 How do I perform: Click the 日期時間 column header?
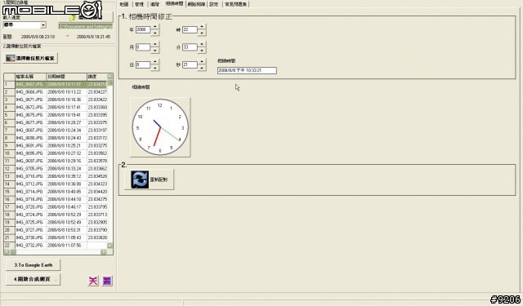tap(66, 77)
